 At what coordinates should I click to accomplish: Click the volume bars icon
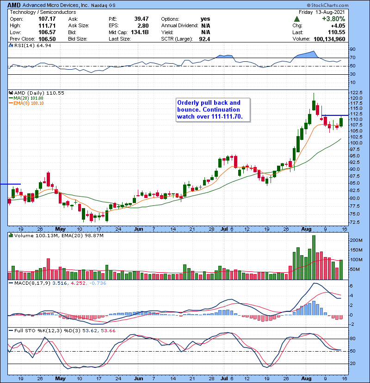click(11, 235)
